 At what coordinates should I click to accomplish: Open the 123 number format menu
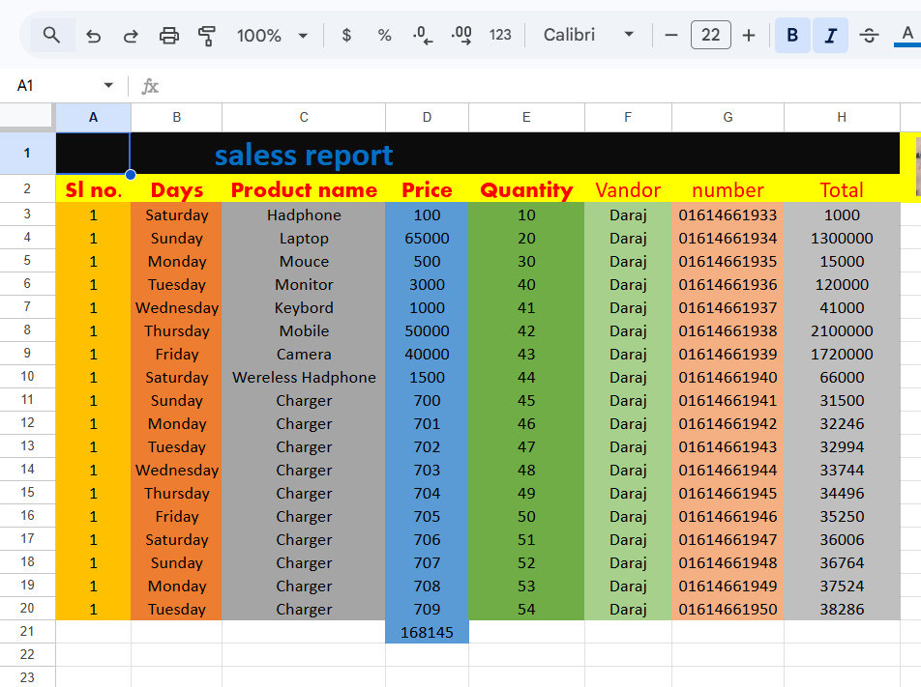[x=500, y=36]
